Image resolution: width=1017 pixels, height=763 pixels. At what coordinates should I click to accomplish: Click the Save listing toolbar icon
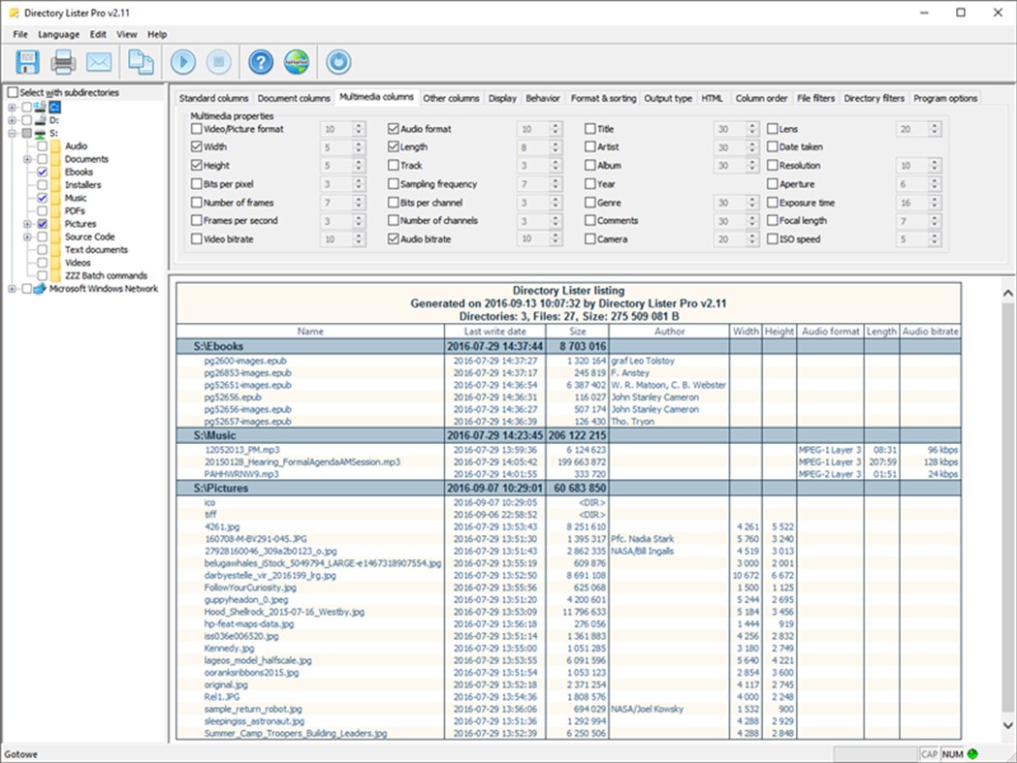click(x=26, y=61)
